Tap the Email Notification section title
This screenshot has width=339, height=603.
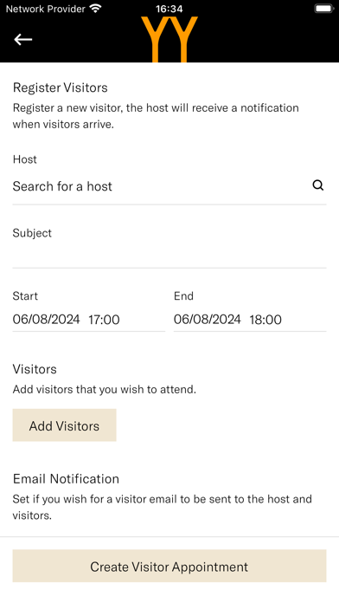[x=66, y=479]
